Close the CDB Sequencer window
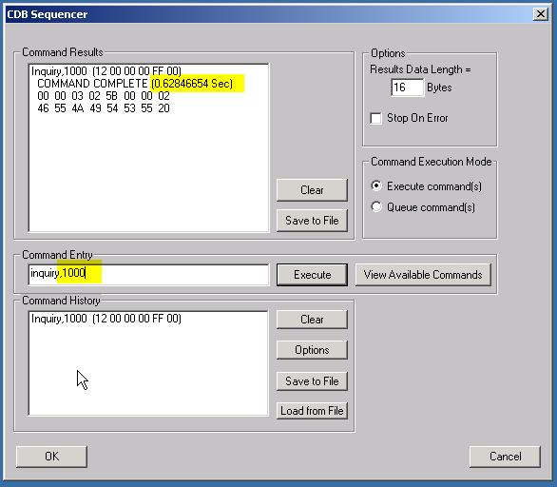Image resolution: width=557 pixels, height=487 pixels. 540,14
